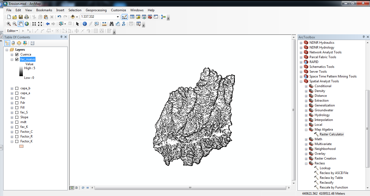Open the Selection menu
The width and height of the screenshot is (370, 196).
pos(75,10)
